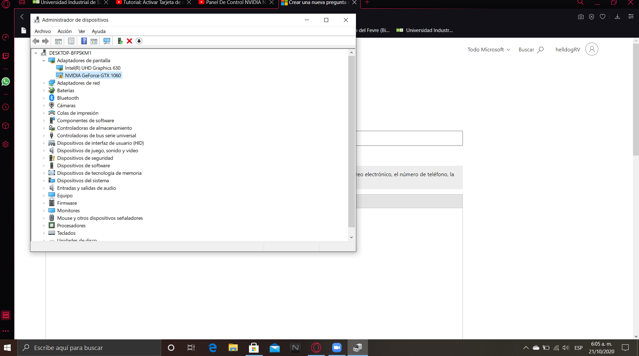Open Twitch in Opera sidebar

tap(6, 56)
